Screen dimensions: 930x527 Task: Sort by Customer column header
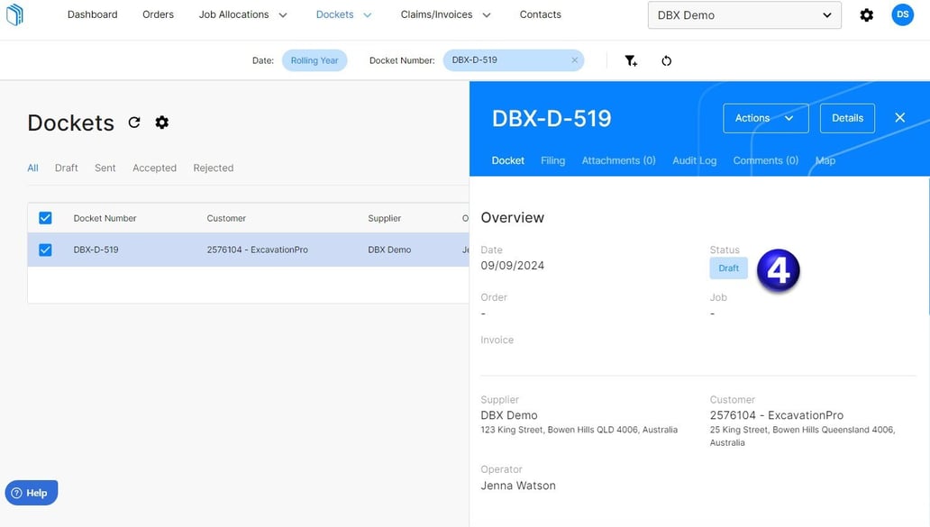pos(226,218)
